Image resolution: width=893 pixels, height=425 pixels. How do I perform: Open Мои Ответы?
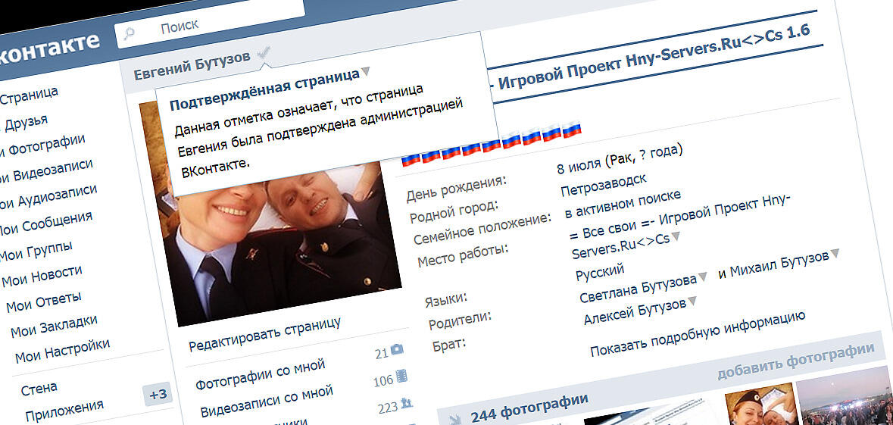[44, 302]
